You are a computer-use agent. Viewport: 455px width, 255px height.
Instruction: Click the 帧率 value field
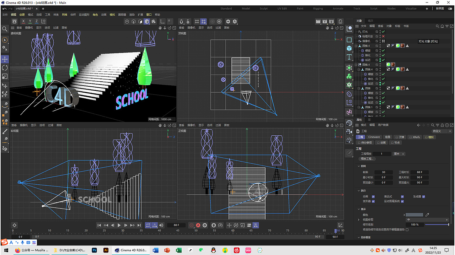coord(384,172)
